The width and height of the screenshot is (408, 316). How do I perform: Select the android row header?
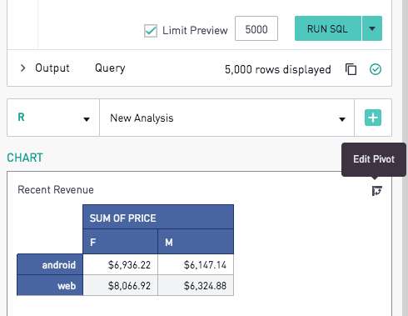point(50,264)
